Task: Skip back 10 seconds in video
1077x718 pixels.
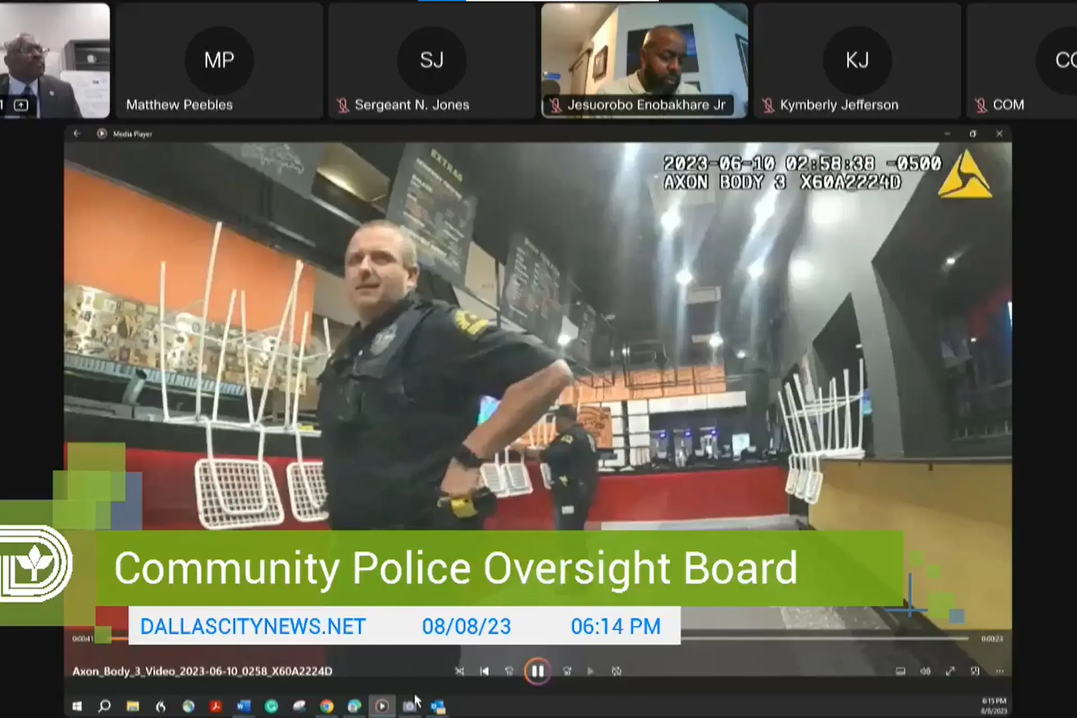Action: [509, 671]
